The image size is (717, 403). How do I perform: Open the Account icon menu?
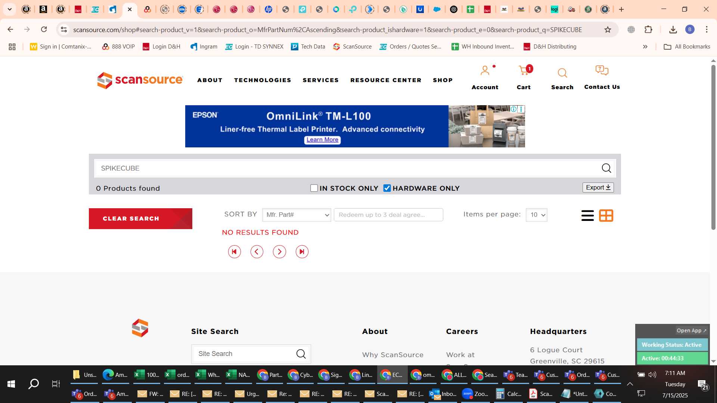tap(485, 71)
